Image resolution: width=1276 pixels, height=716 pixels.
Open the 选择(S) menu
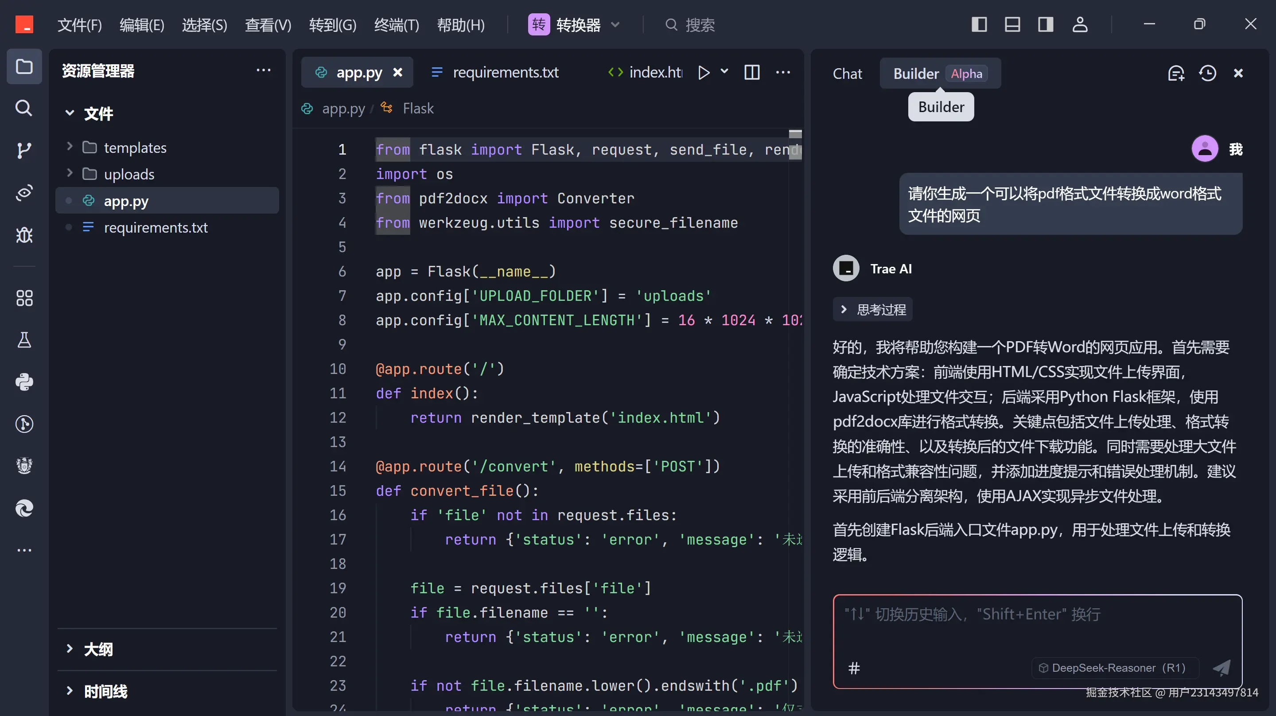pos(205,24)
